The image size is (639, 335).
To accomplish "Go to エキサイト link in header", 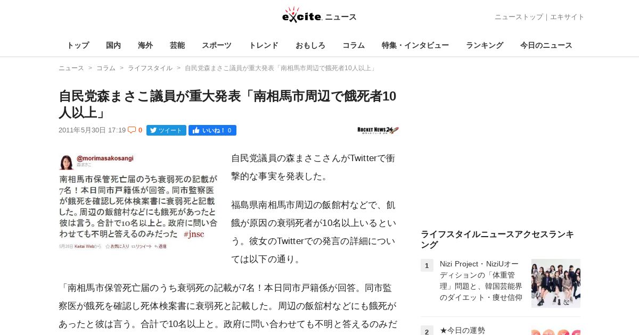I will (x=567, y=17).
